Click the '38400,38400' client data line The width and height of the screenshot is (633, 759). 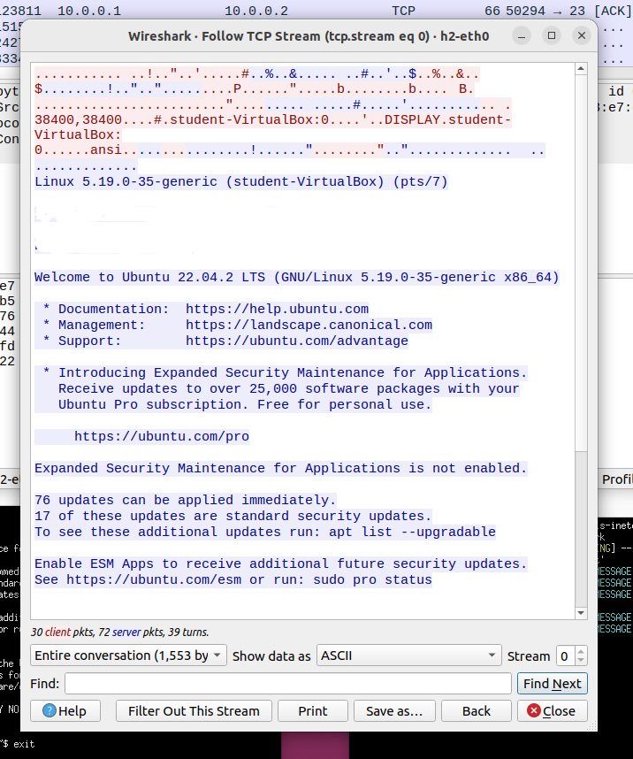coord(273,119)
